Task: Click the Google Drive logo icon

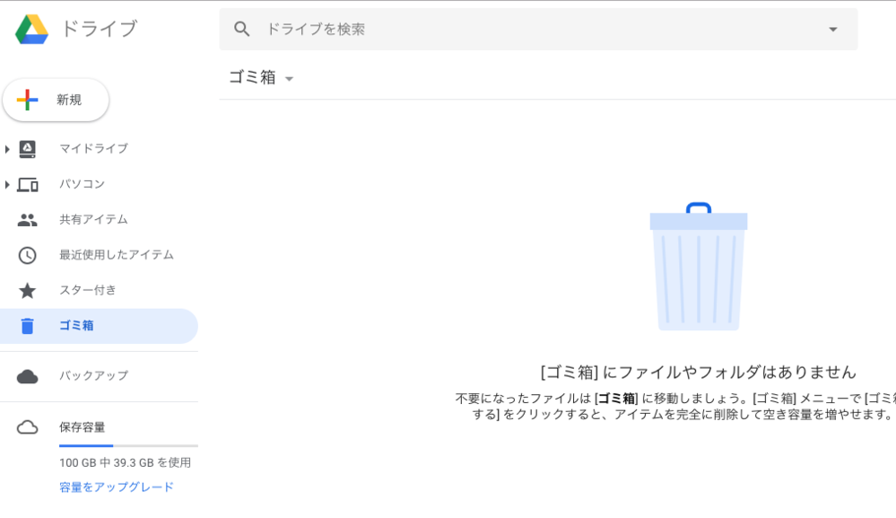Action: coord(31,30)
